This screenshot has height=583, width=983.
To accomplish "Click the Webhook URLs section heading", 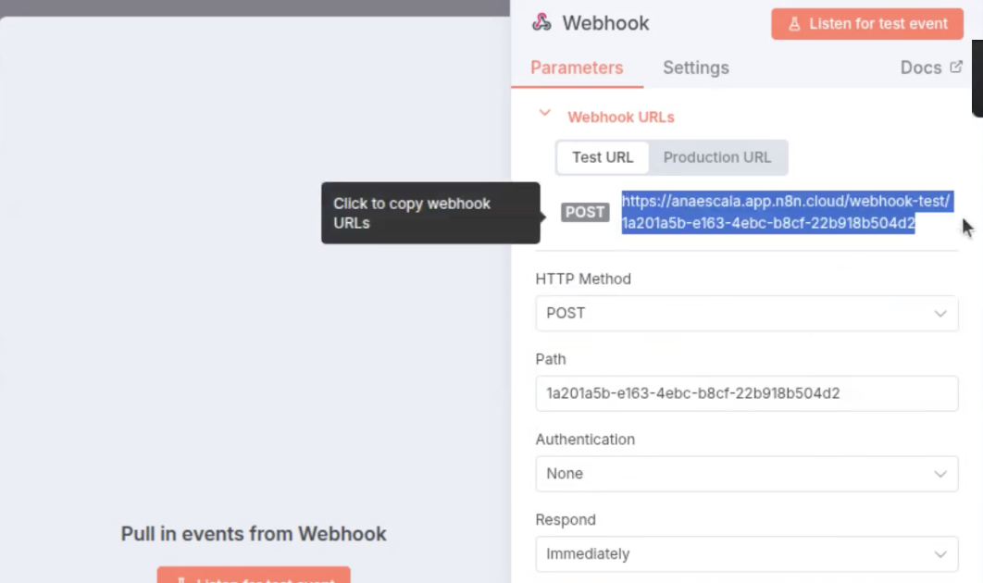I will click(621, 118).
